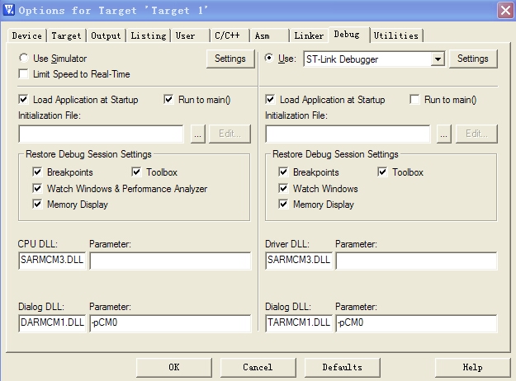This screenshot has width=516, height=381.
Task: Click debugger Dialog DLL -pCM0 parameter
Action: click(416, 323)
